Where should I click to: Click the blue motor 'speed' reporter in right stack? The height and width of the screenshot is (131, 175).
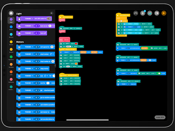click(132, 27)
